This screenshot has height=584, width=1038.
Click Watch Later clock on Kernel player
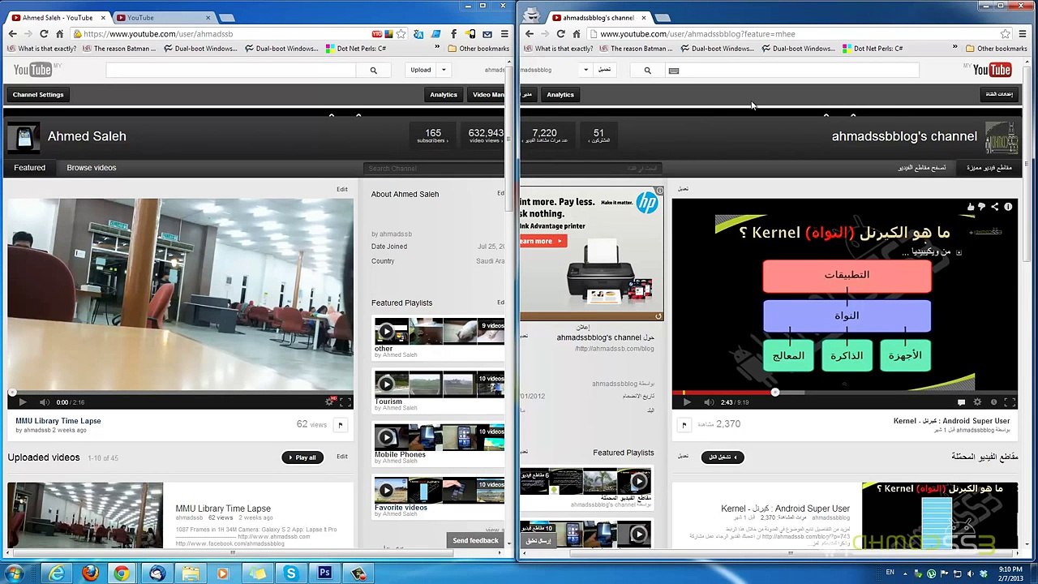[x=993, y=402]
